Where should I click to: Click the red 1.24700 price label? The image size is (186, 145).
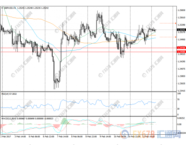pos(181,48)
